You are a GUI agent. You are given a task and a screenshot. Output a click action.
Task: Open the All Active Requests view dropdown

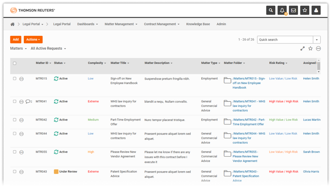(48, 49)
